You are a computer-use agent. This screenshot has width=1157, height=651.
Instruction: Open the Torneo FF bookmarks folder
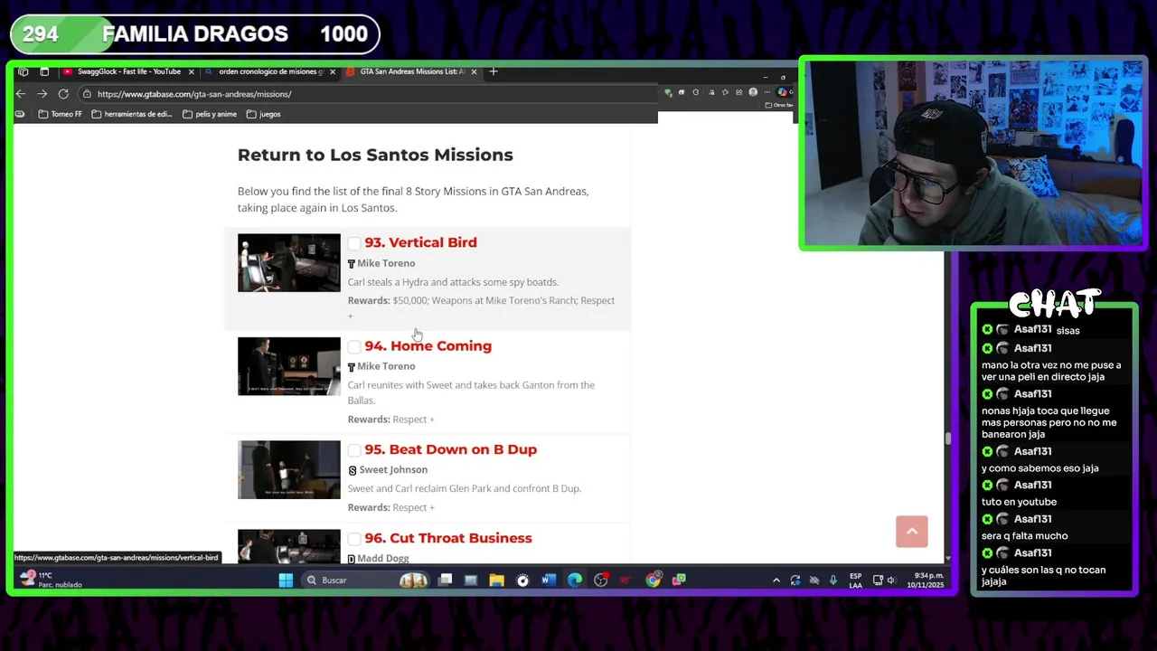[x=60, y=114]
